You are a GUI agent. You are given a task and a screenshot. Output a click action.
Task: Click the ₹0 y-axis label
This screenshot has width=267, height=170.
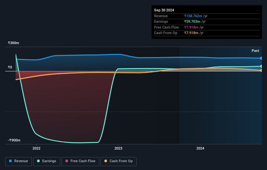[x=10, y=67]
